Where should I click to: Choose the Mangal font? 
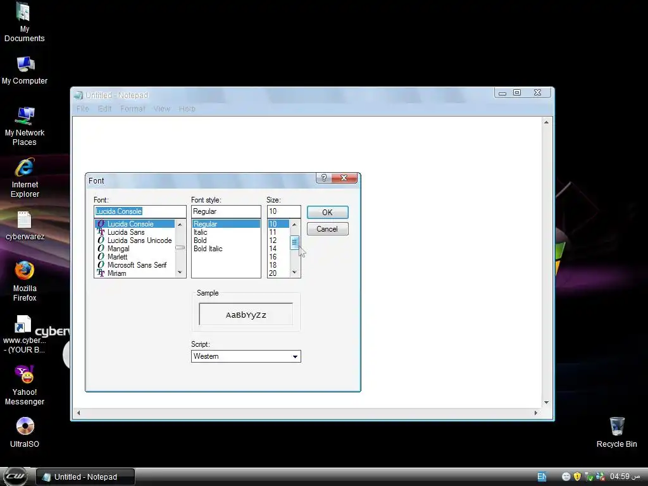(x=135, y=248)
